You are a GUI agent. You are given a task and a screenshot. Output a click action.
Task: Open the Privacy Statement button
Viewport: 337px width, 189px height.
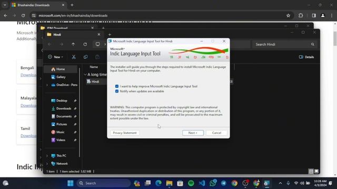(125, 133)
